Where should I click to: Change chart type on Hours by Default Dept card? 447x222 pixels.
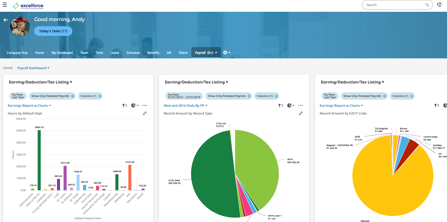[x=135, y=105]
